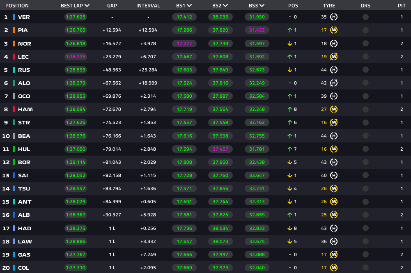Click Russell's DRS indicator dot
Image resolution: width=411 pixels, height=273 pixels.
[365, 70]
